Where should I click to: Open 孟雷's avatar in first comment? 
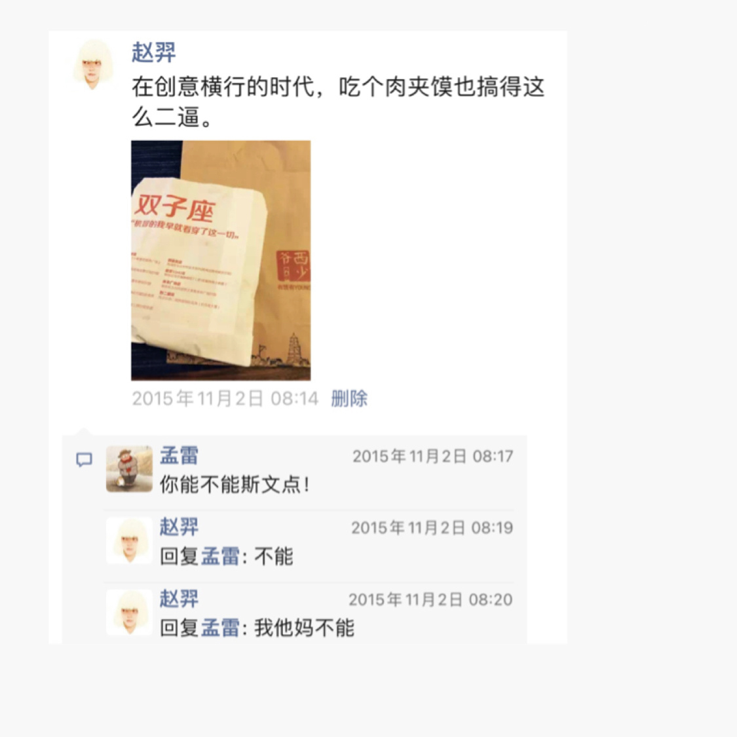[x=129, y=468]
